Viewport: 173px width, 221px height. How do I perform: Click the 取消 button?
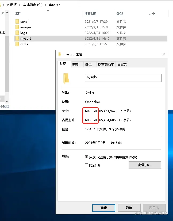(129, 208)
